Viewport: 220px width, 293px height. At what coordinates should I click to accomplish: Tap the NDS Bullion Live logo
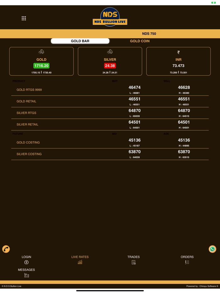coord(110,17)
